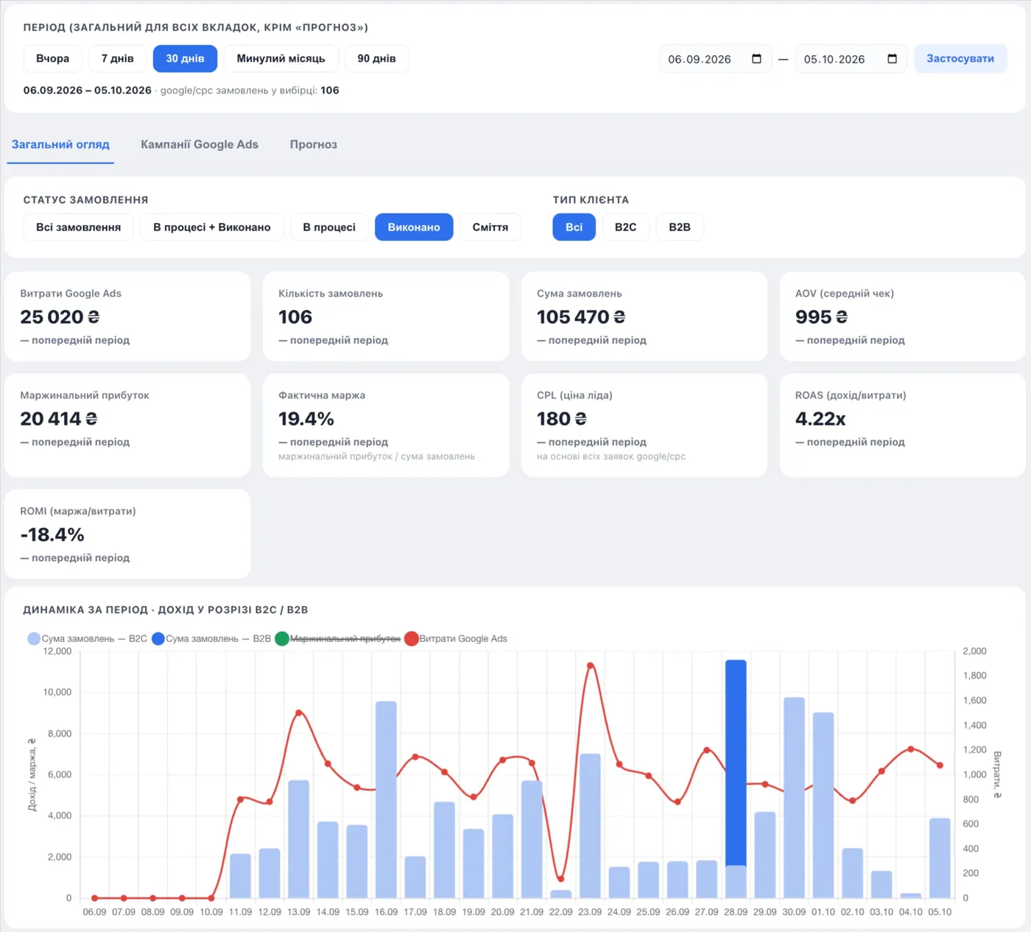This screenshot has width=1031, height=932.
Task: Select the 7 днів period
Action: click(x=118, y=59)
